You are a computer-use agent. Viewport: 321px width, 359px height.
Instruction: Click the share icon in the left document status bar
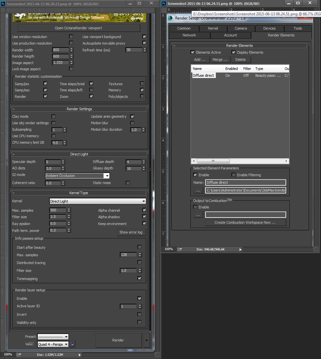tap(19, 354)
